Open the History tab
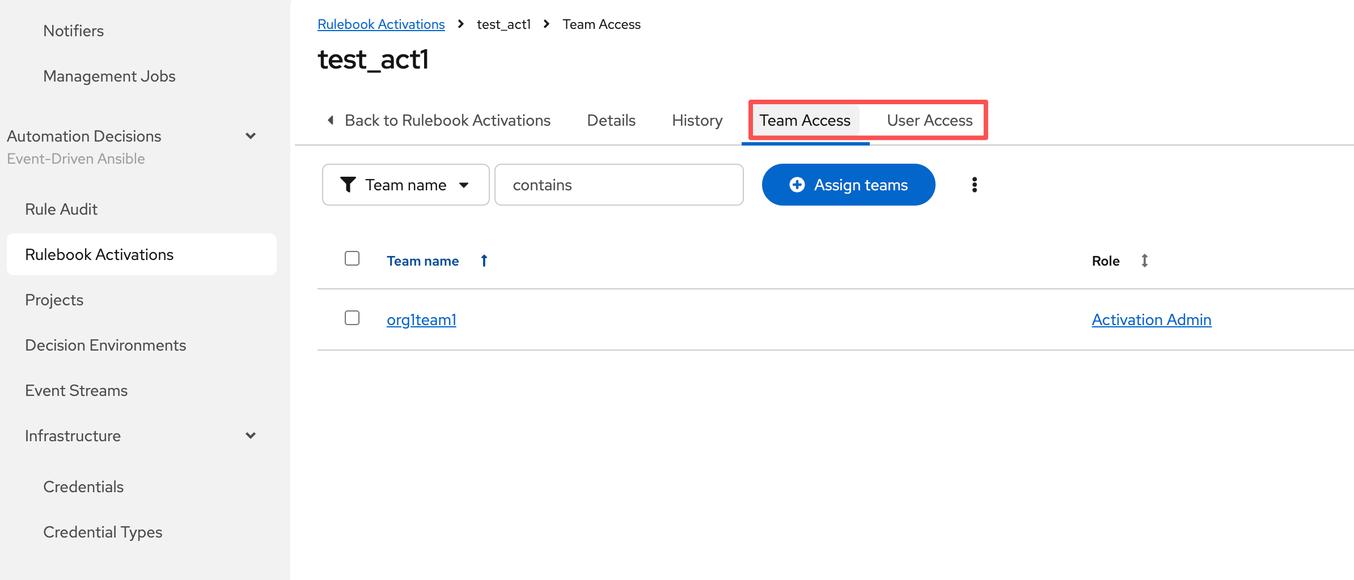This screenshot has width=1354, height=580. (697, 120)
